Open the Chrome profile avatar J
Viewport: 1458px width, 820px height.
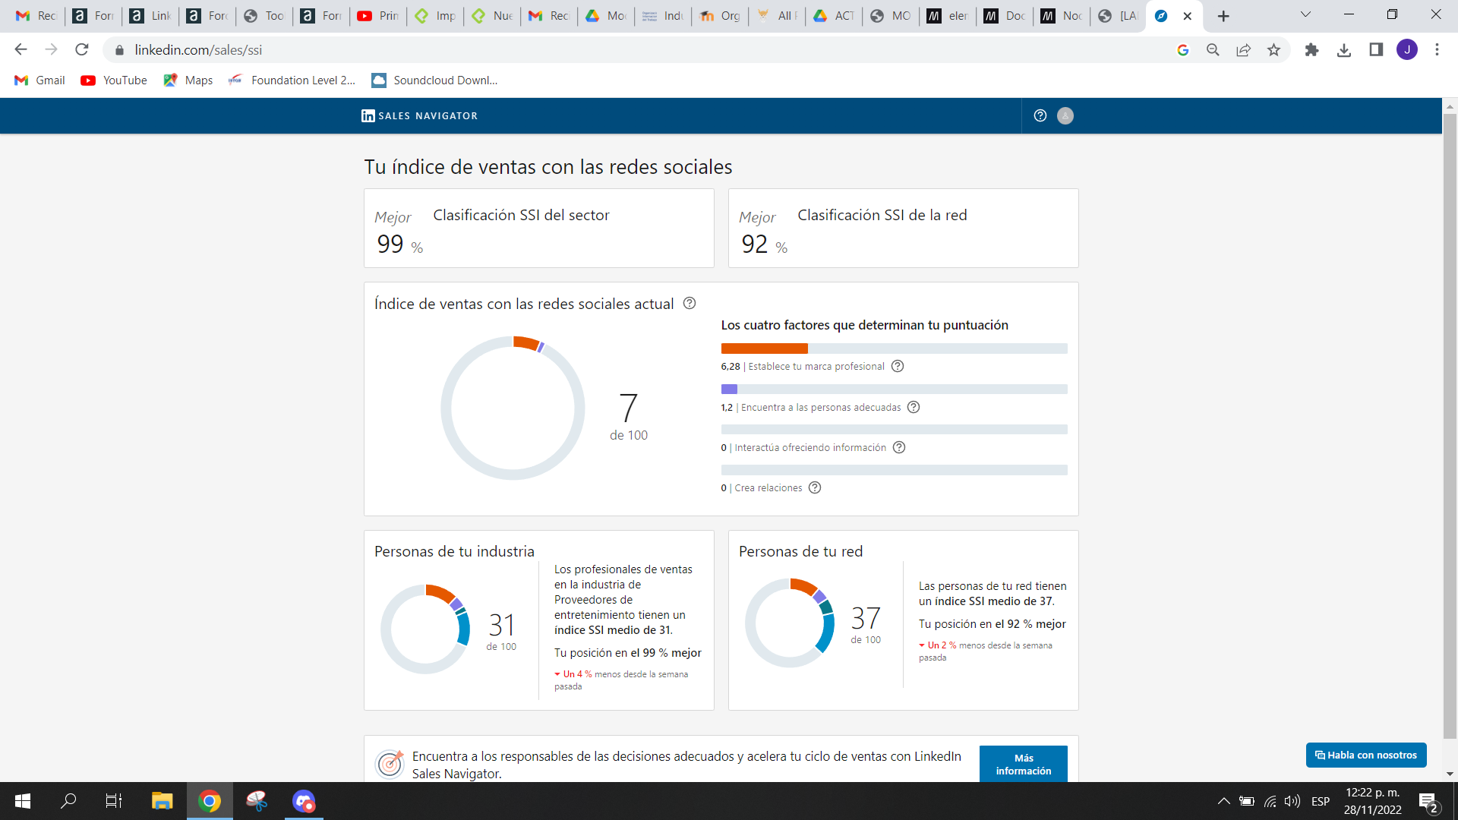click(1407, 49)
